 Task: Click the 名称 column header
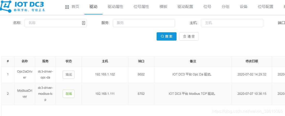click(25, 61)
